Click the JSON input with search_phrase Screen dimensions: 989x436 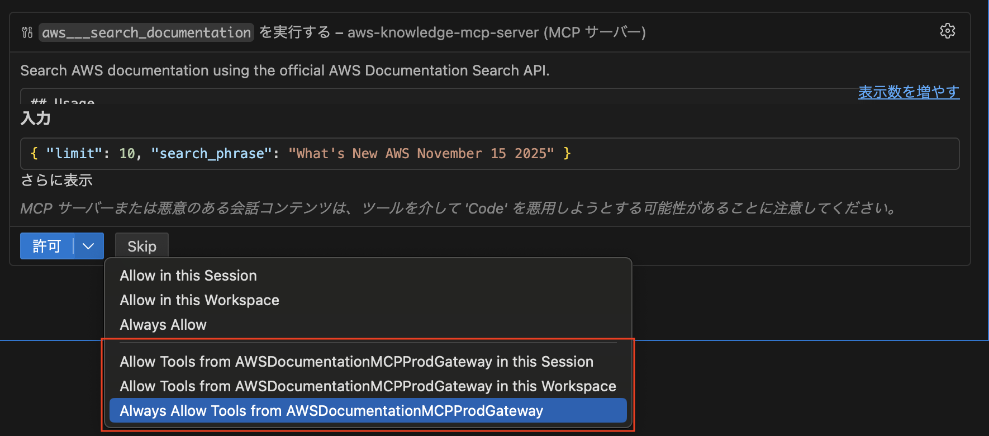tap(490, 154)
